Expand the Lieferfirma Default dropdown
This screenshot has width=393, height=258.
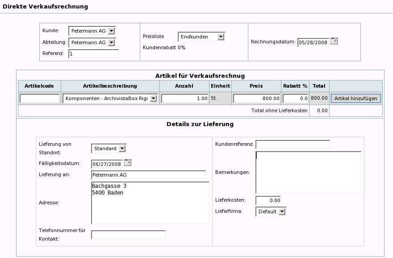(271, 211)
